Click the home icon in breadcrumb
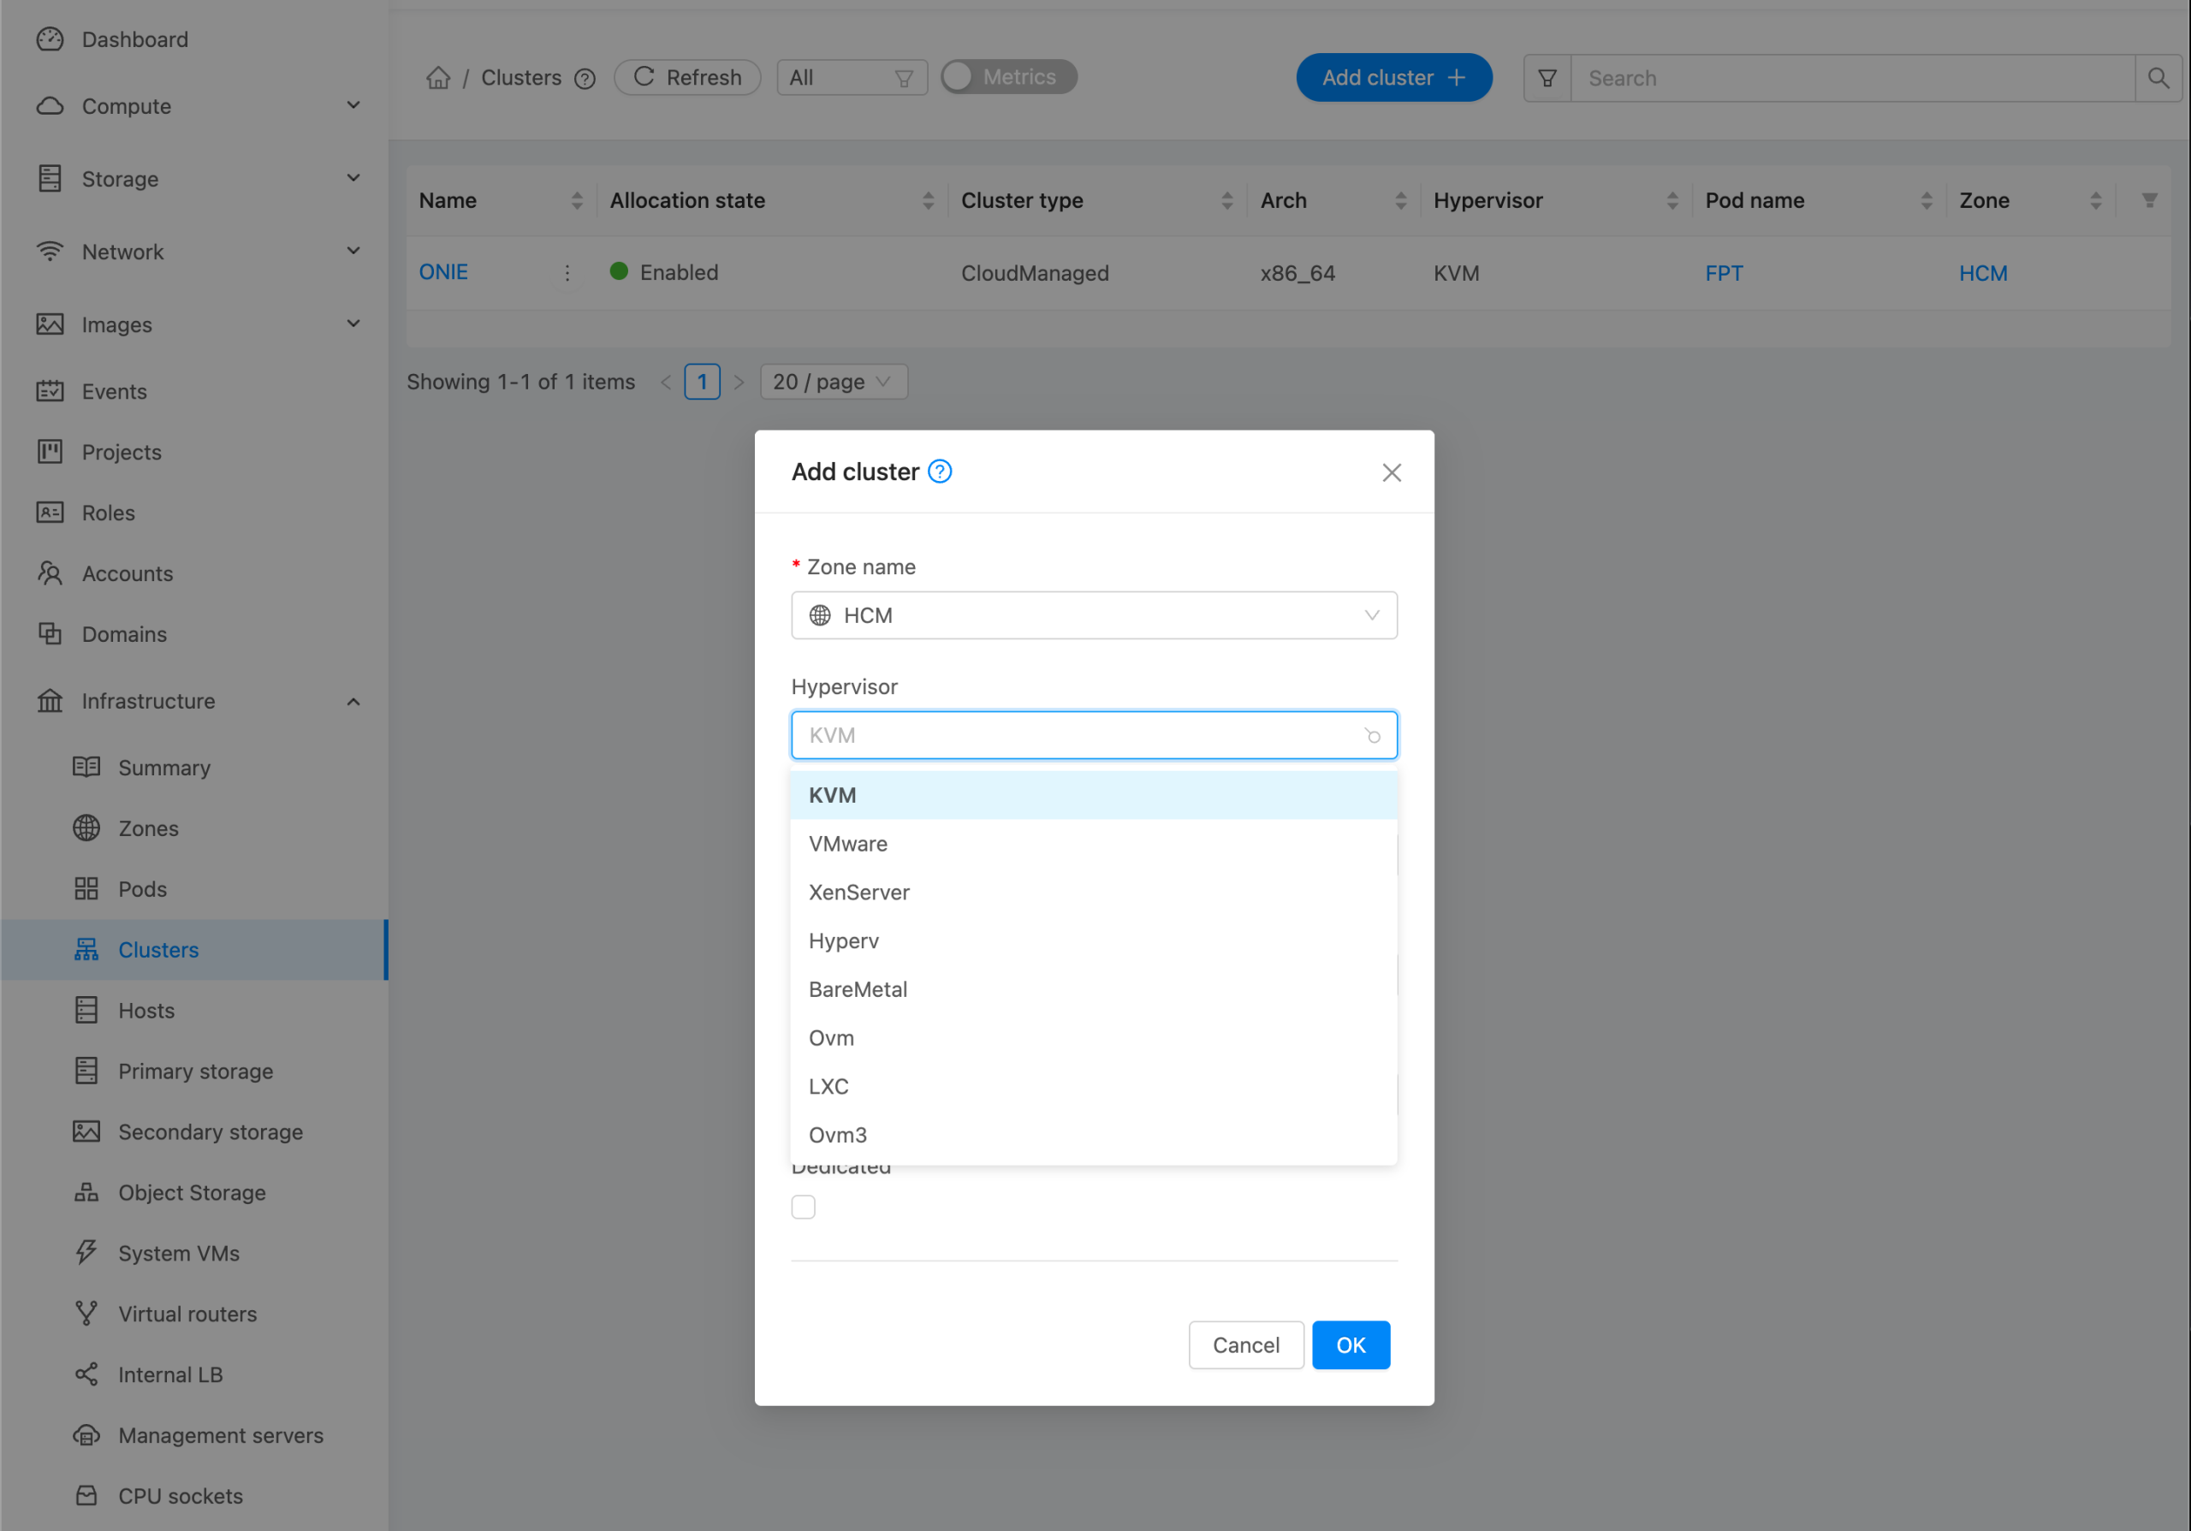2191x1531 pixels. pos(438,77)
